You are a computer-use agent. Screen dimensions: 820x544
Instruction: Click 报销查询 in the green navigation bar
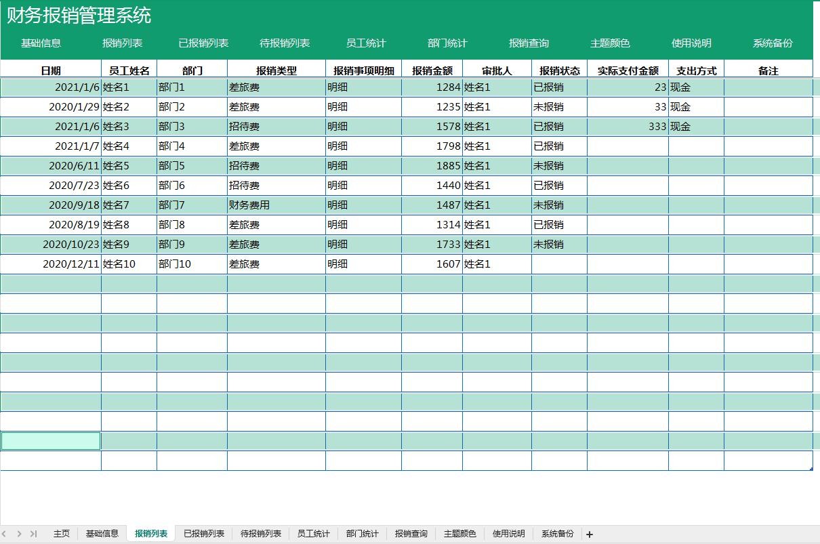529,43
